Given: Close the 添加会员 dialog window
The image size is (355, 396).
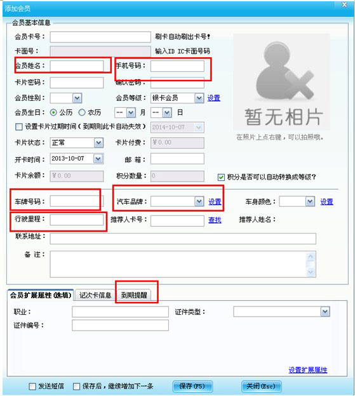Looking at the screenshot, I should 344,5.
